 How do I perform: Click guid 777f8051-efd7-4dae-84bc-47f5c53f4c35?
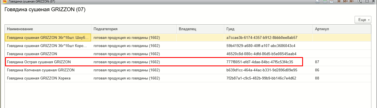click(x=260, y=62)
